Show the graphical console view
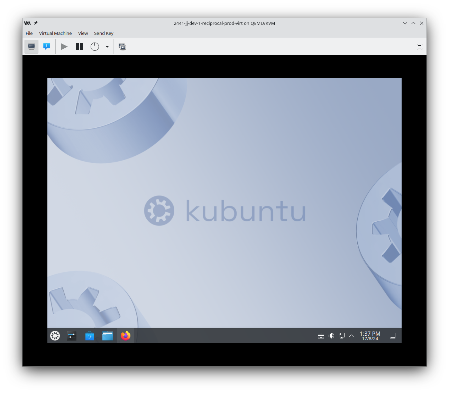The image size is (449, 393). (x=31, y=47)
